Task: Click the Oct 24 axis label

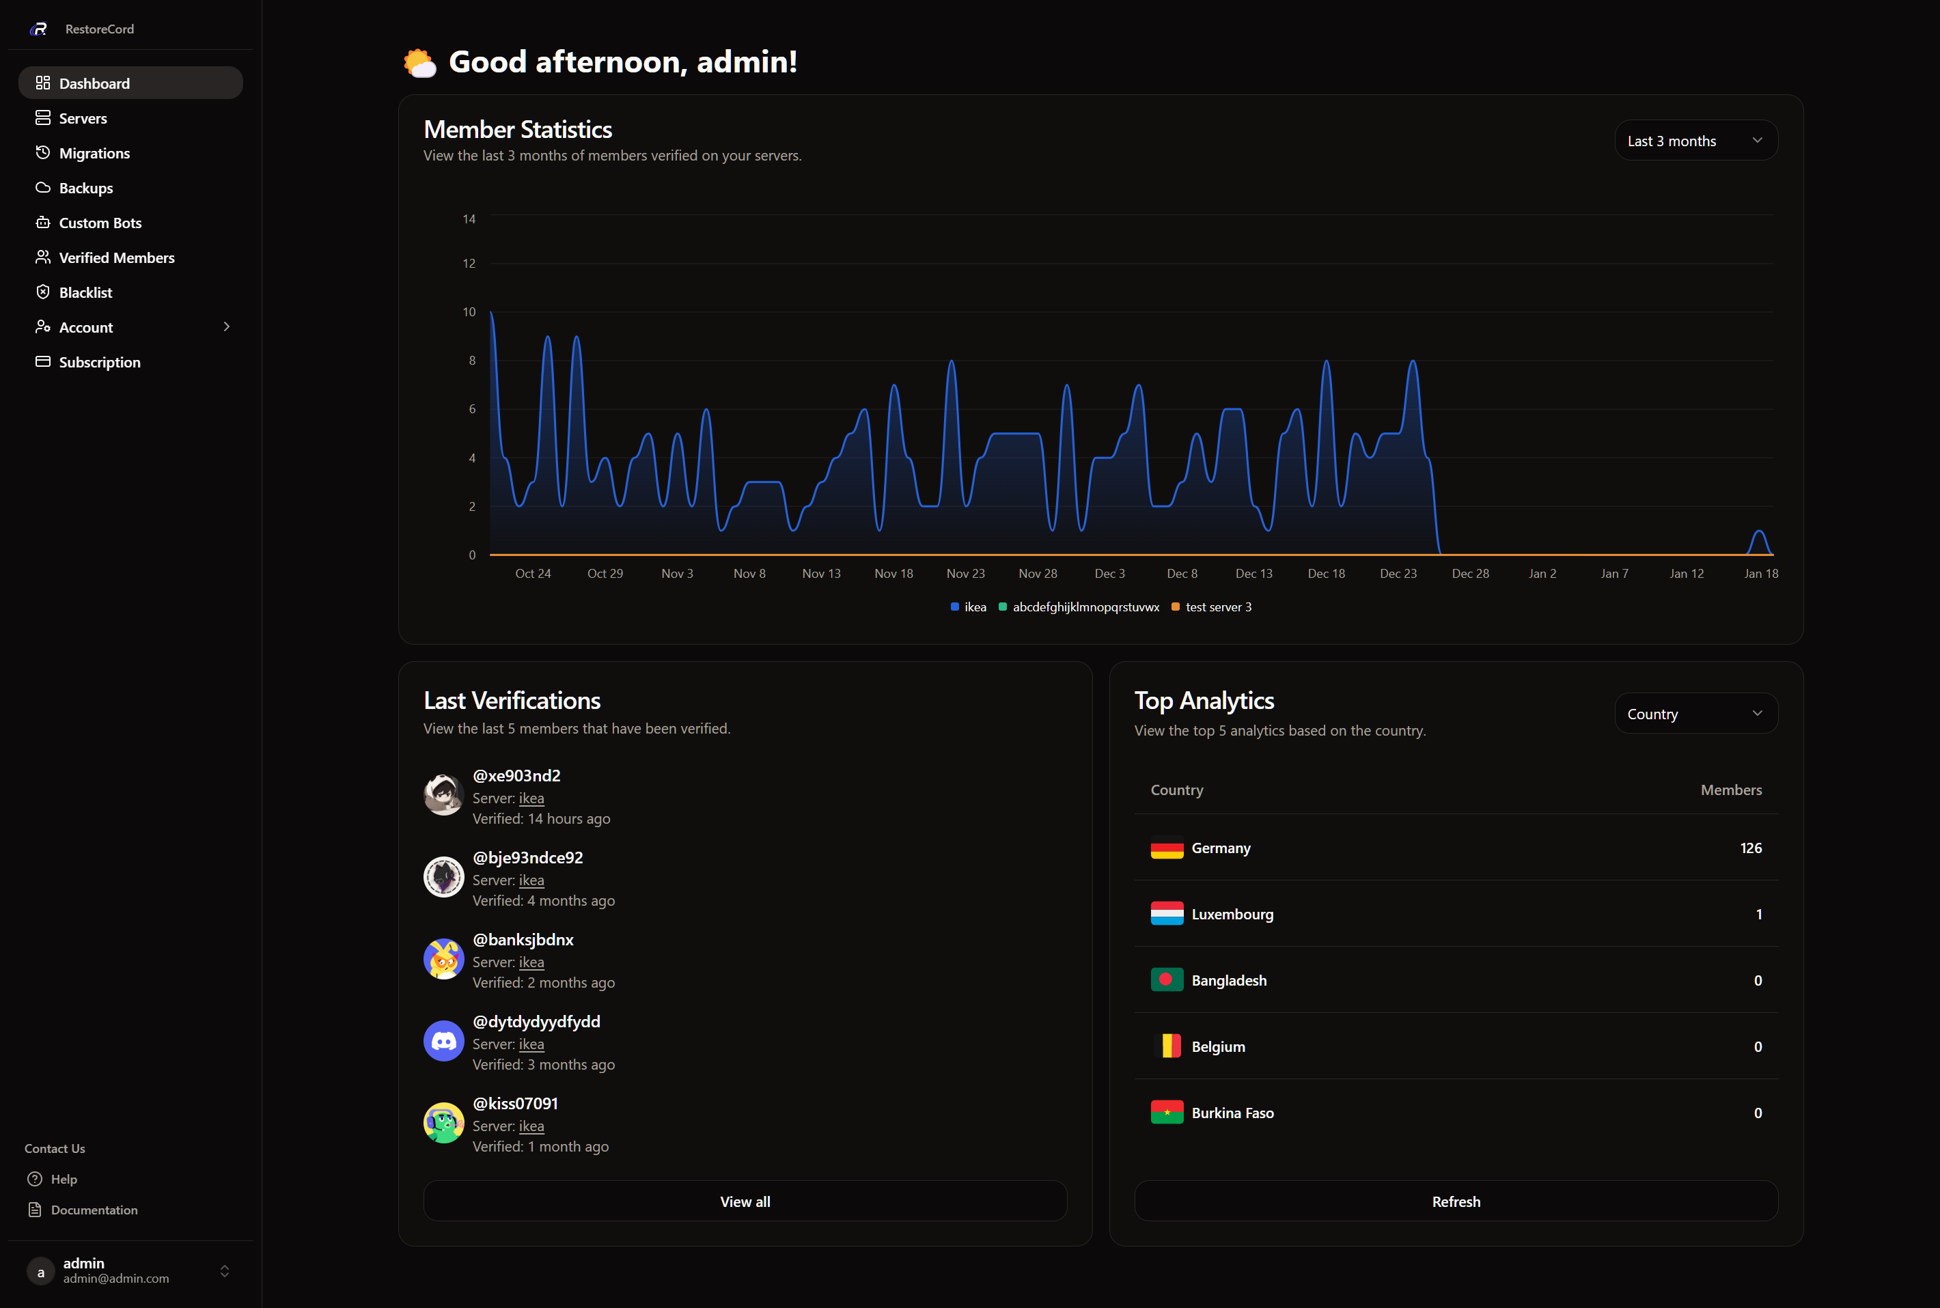Action: pyautogui.click(x=533, y=573)
